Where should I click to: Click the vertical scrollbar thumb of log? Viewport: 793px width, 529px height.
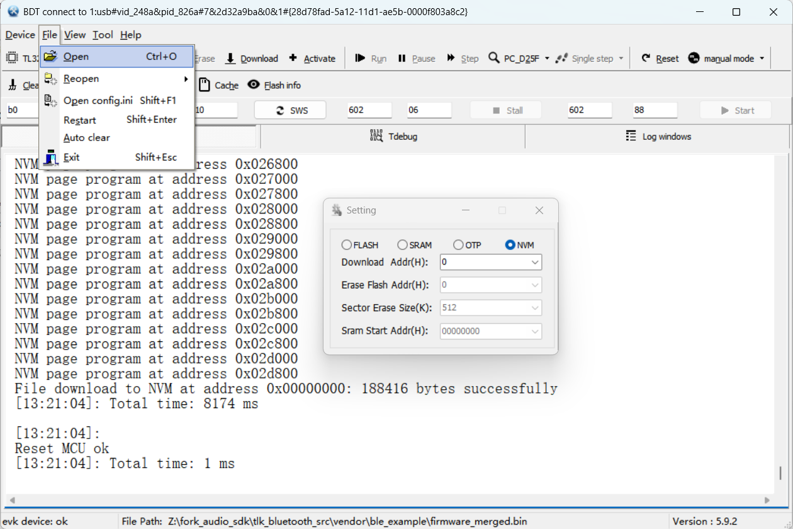point(780,472)
